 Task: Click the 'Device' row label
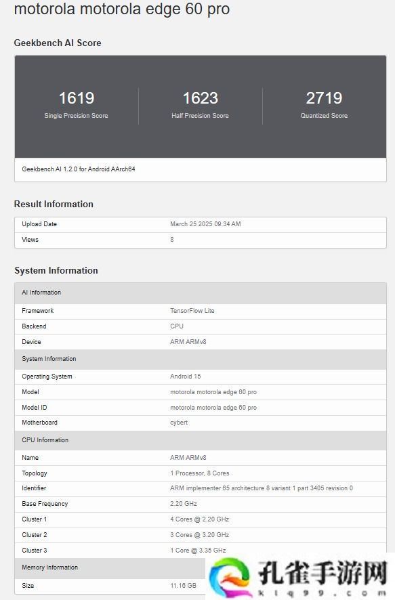point(31,342)
